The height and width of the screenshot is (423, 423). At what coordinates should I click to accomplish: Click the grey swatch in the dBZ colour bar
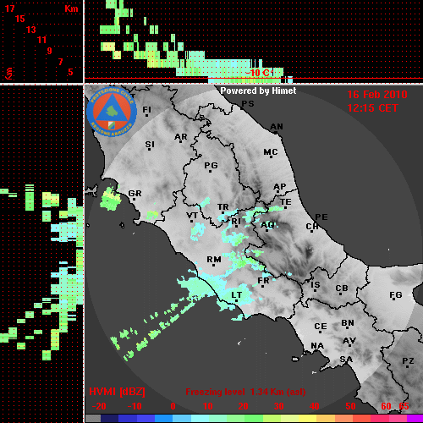[93, 418]
